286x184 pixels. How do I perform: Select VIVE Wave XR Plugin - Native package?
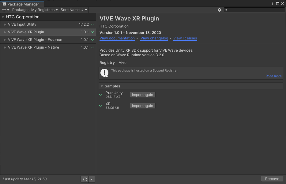click(x=33, y=47)
